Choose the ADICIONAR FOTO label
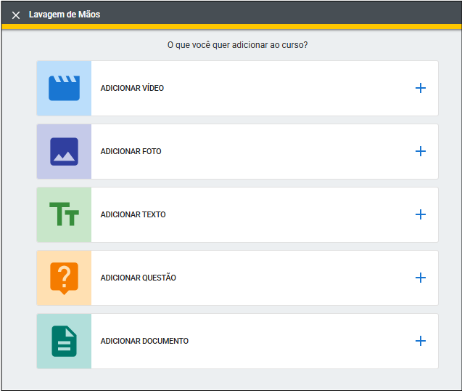The image size is (462, 391). pos(131,151)
